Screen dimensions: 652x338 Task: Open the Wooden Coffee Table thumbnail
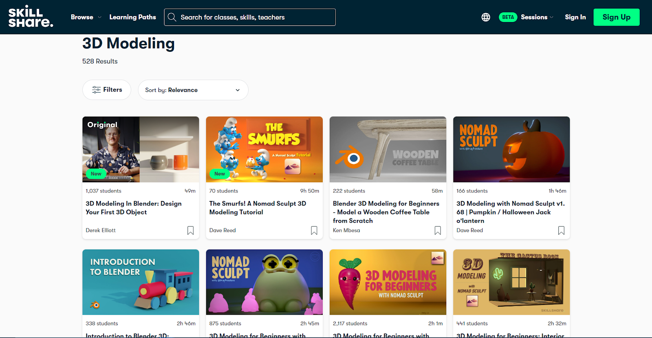[388, 149]
